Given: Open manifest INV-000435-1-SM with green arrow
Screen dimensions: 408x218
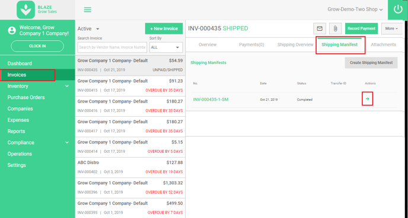Looking at the screenshot, I should click(368, 99).
